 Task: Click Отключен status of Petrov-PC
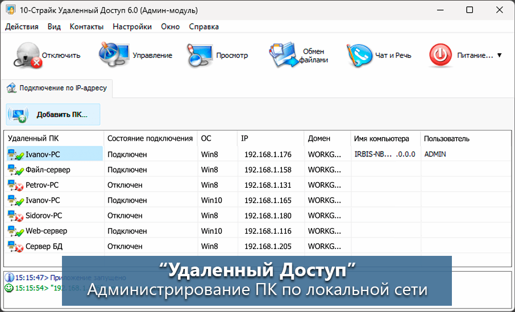[125, 185]
